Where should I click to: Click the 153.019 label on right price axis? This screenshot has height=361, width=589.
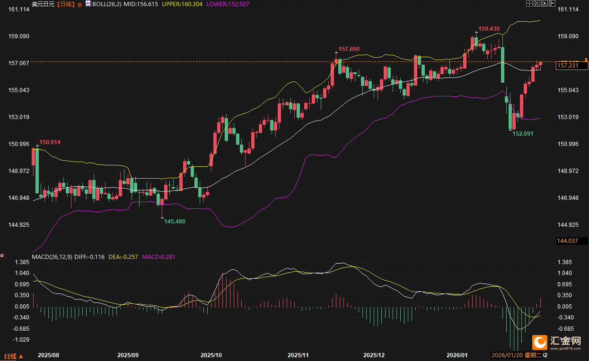569,117
